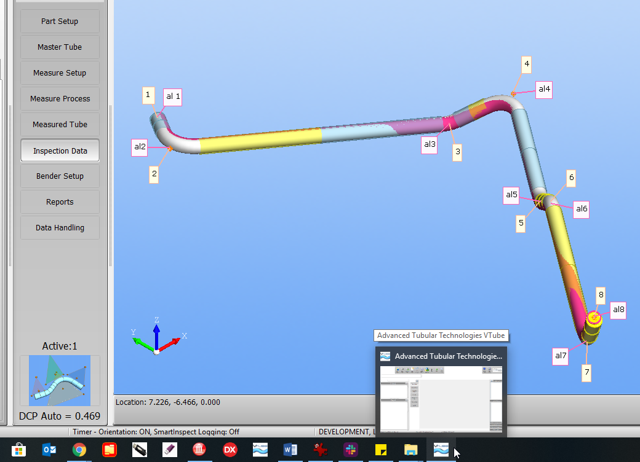Go to Data Handling

click(x=60, y=228)
